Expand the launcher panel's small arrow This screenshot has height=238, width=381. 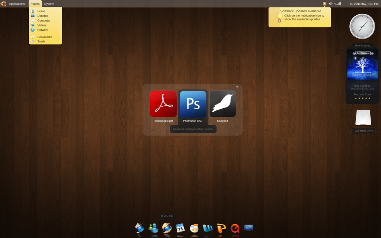coord(237,87)
